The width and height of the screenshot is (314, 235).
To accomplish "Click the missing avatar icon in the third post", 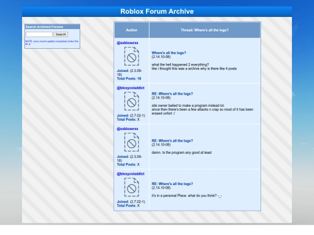I will (131, 142).
